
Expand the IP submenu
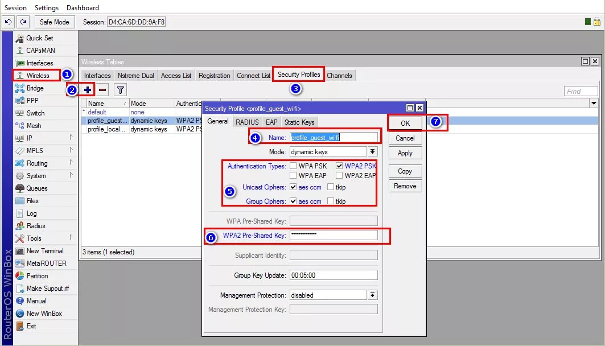(71, 137)
